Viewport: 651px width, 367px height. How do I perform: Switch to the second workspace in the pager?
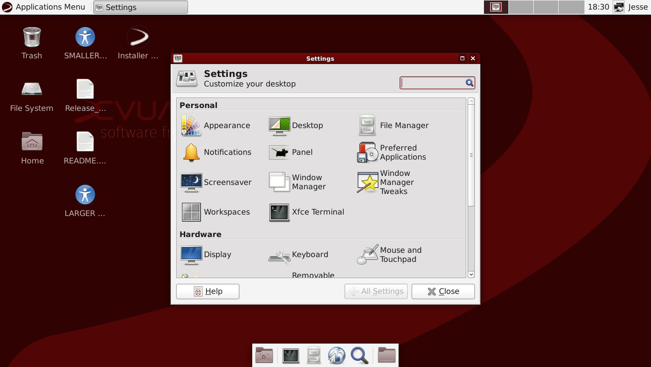click(x=521, y=7)
